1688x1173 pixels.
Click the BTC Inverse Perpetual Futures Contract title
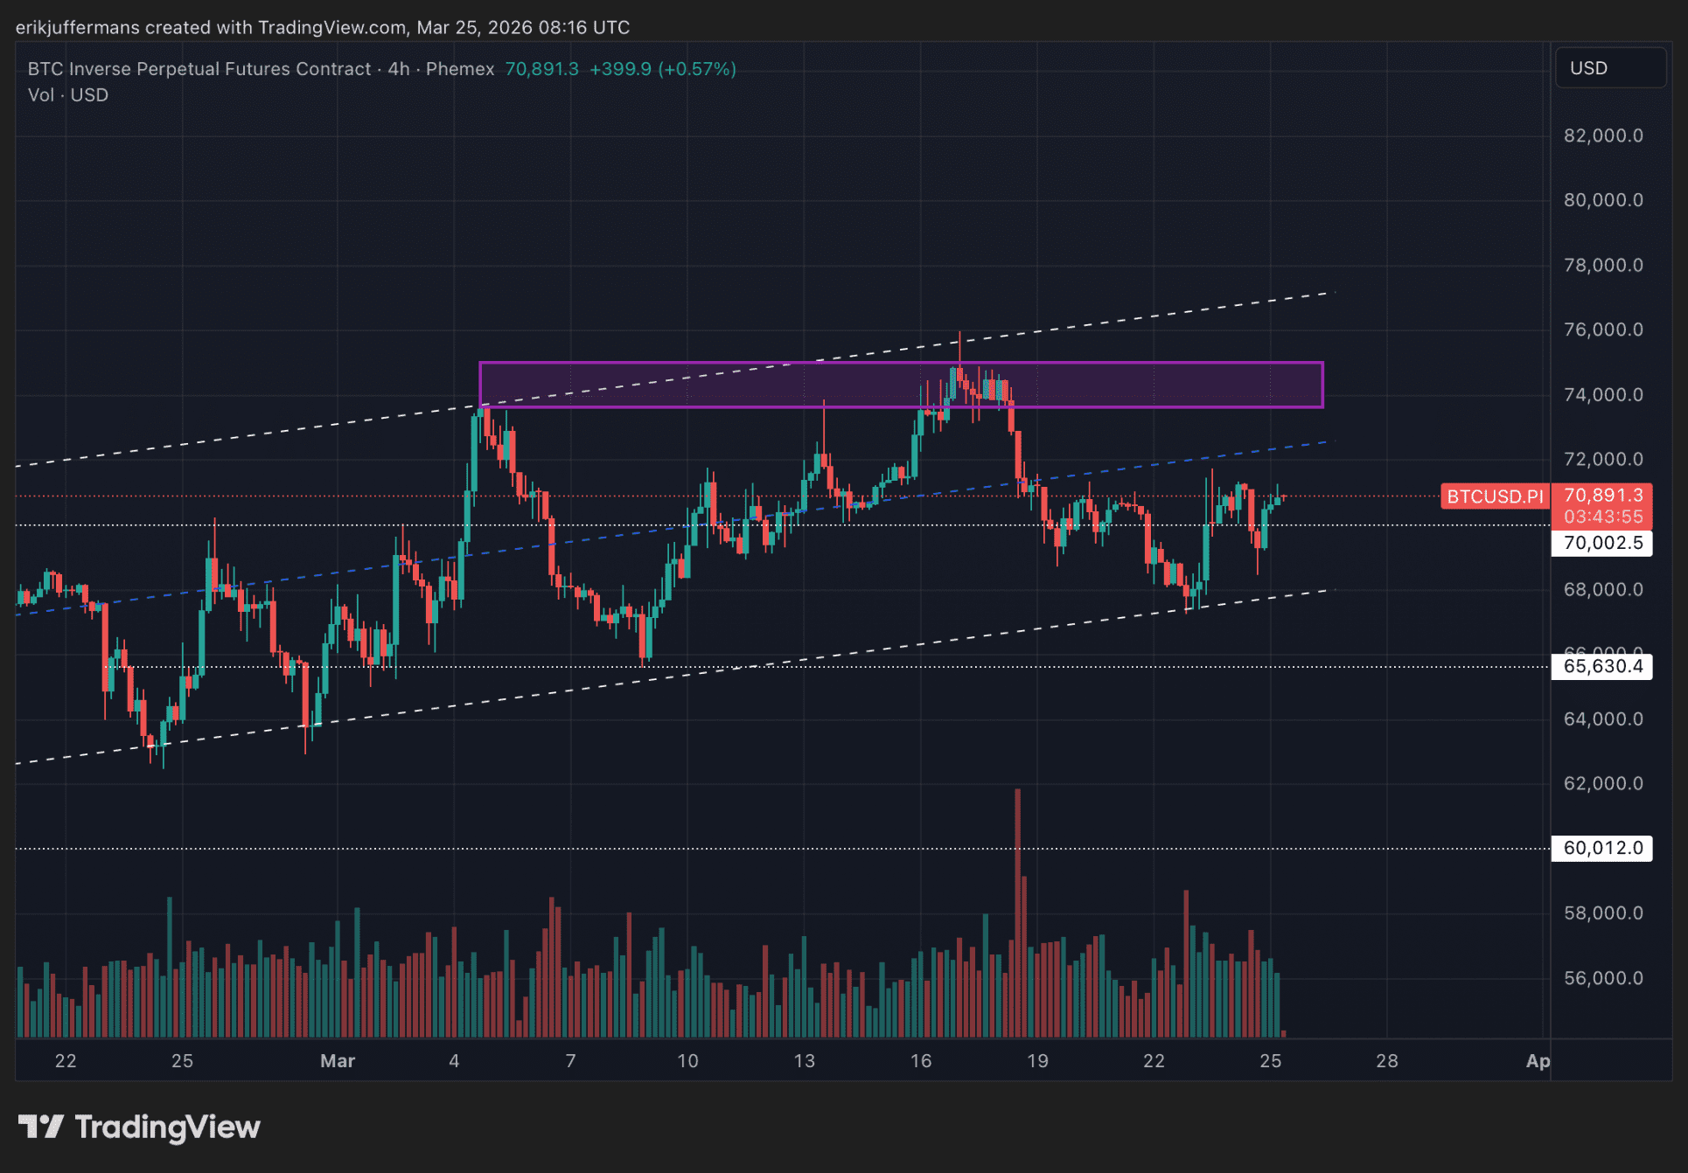point(199,69)
